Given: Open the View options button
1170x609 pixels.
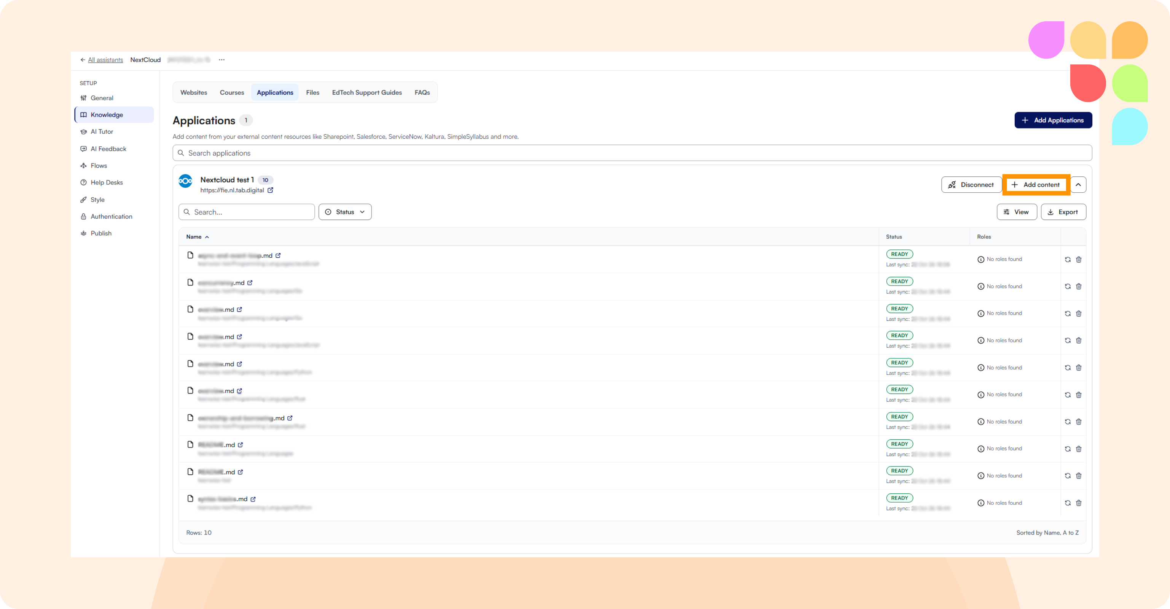Looking at the screenshot, I should coord(1017,212).
